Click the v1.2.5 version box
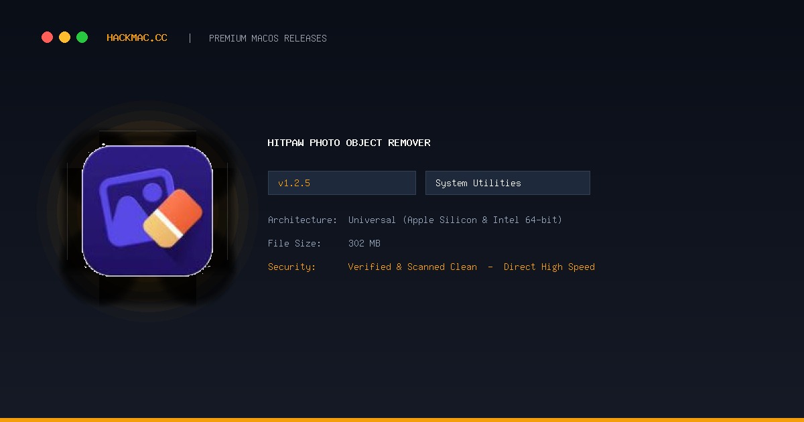804x422 pixels. 342,183
